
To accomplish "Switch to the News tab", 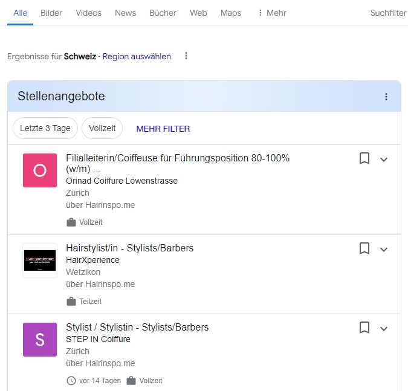I will tap(125, 13).
